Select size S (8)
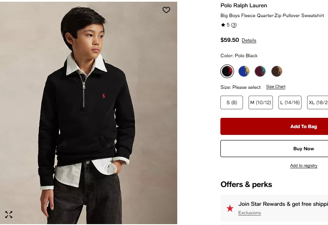Image resolution: width=328 pixels, height=225 pixels. tap(231, 102)
